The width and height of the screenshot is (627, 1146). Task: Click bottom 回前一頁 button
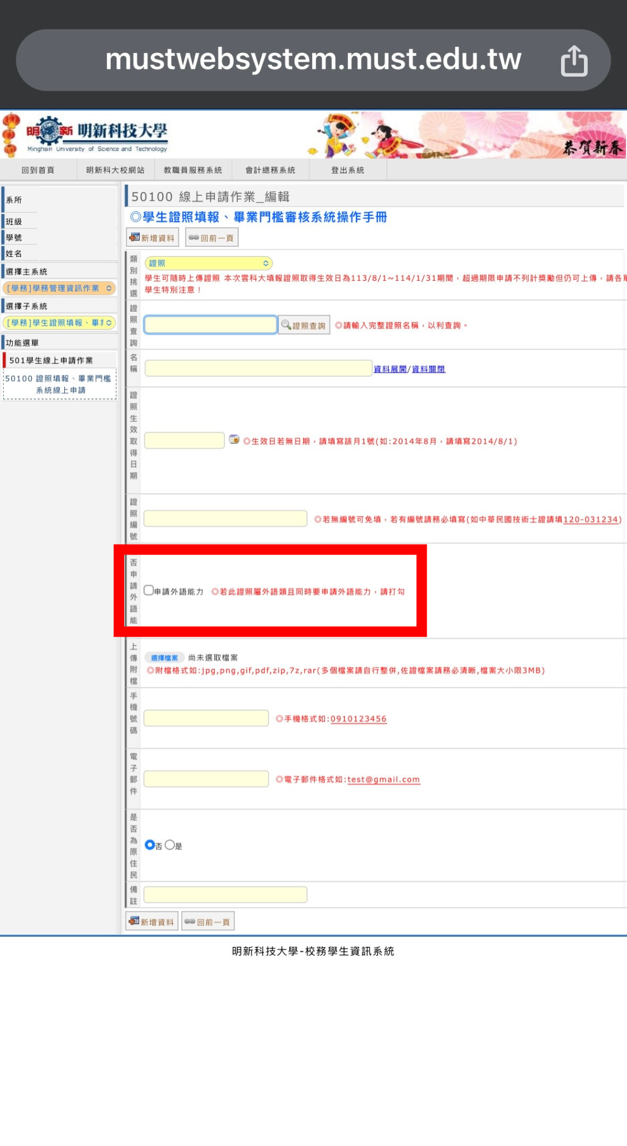tap(208, 922)
